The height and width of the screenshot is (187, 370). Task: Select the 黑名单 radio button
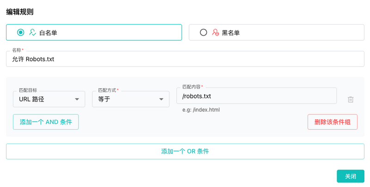(203, 32)
